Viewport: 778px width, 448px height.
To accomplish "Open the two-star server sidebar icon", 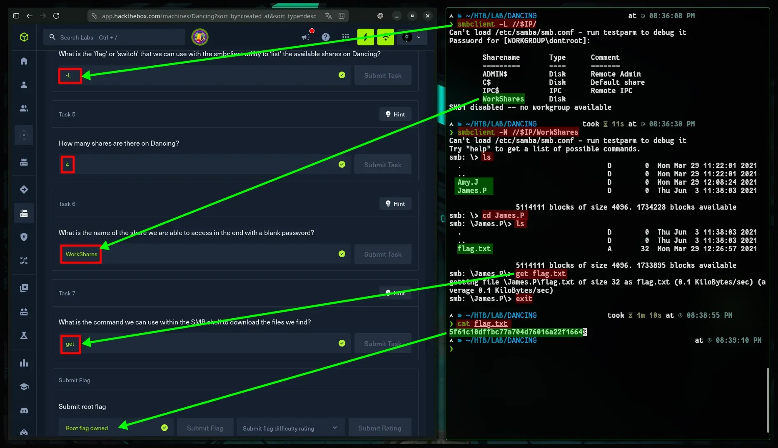I will tap(24, 312).
